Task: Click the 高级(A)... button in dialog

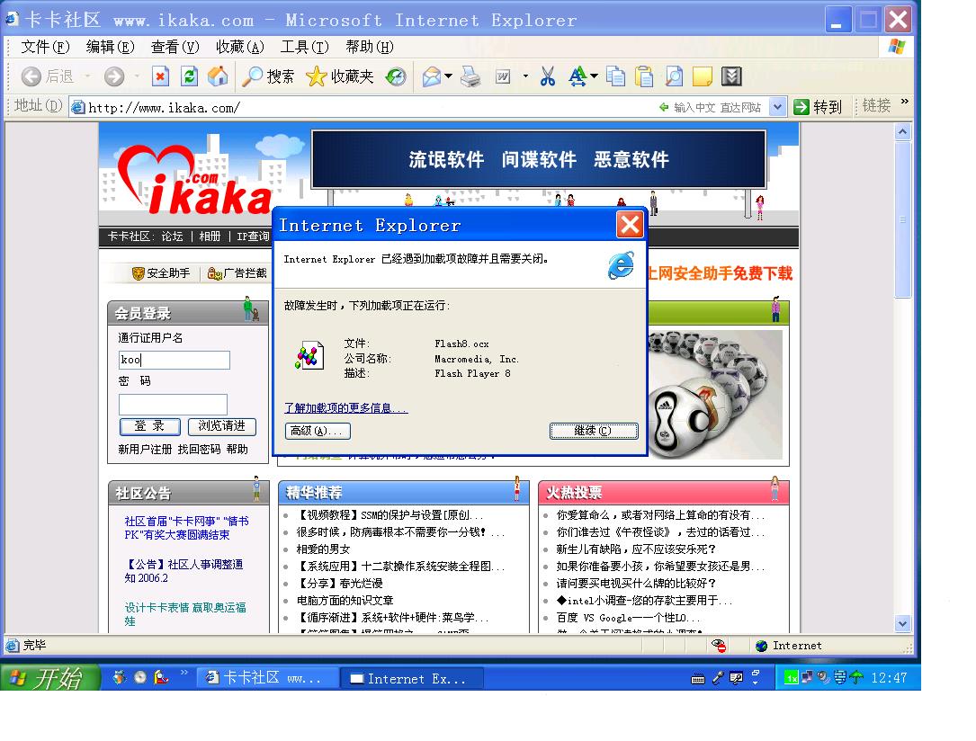Action: (x=318, y=431)
